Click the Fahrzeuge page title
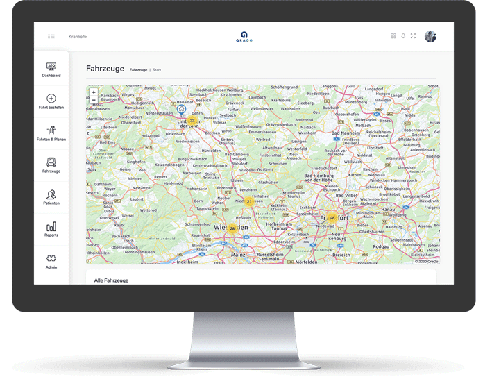492x379 pixels. [x=105, y=69]
